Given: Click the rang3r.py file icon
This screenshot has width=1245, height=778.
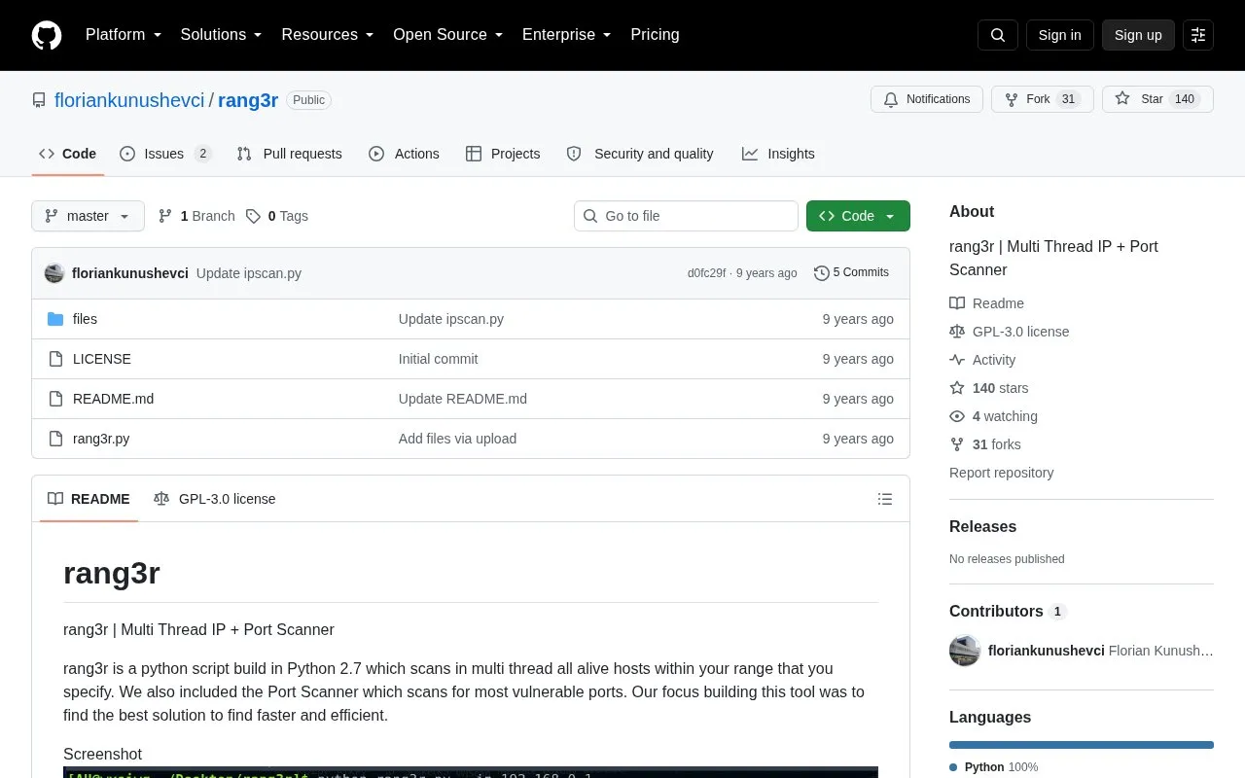Looking at the screenshot, I should 55,439.
